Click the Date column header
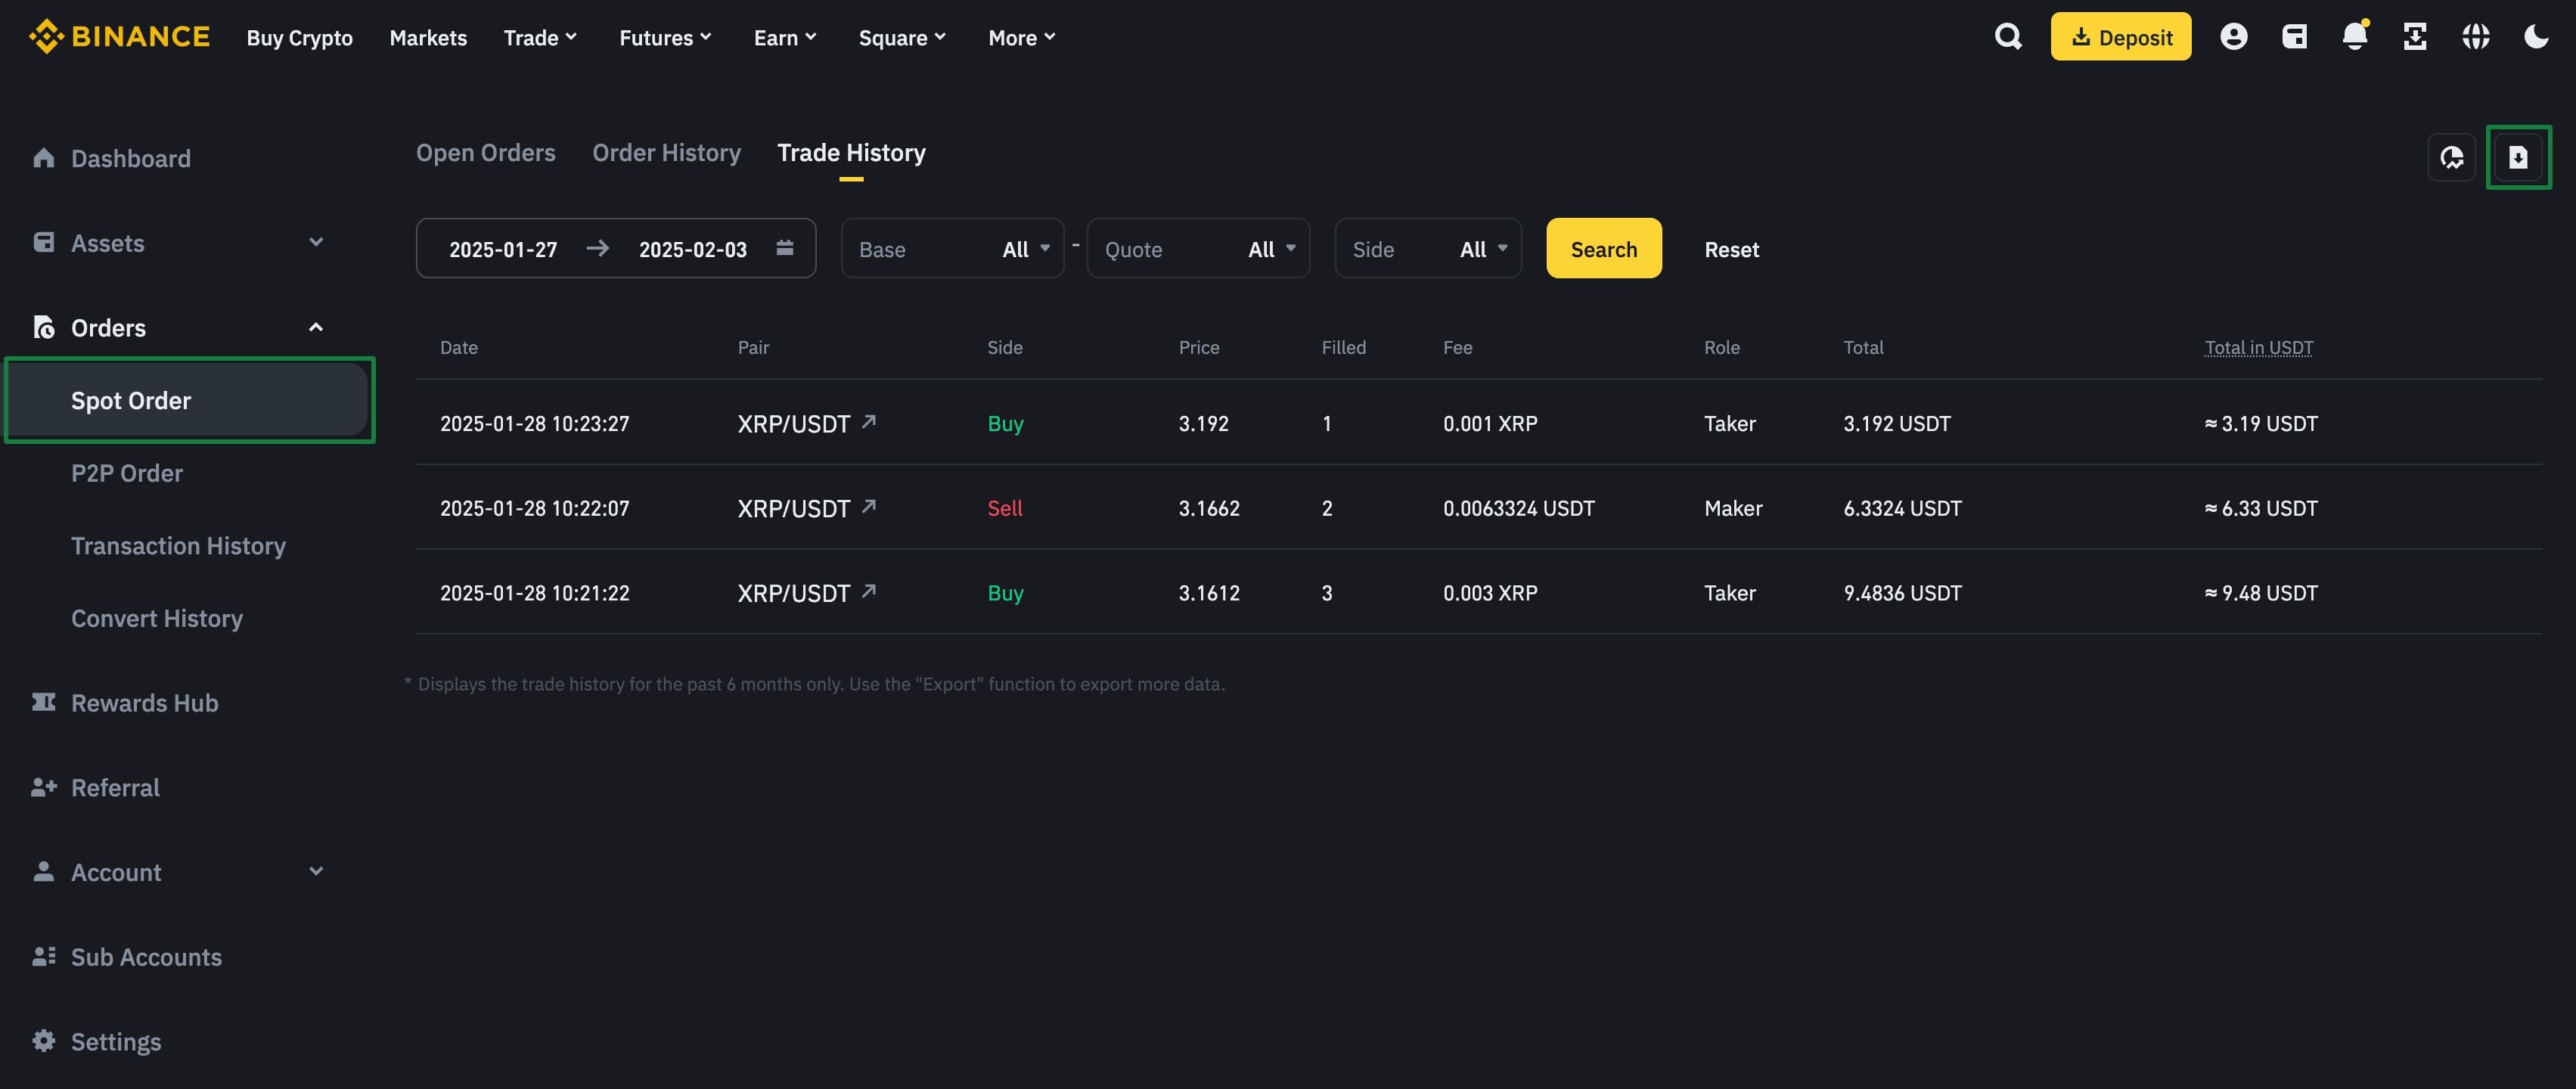 click(x=459, y=347)
